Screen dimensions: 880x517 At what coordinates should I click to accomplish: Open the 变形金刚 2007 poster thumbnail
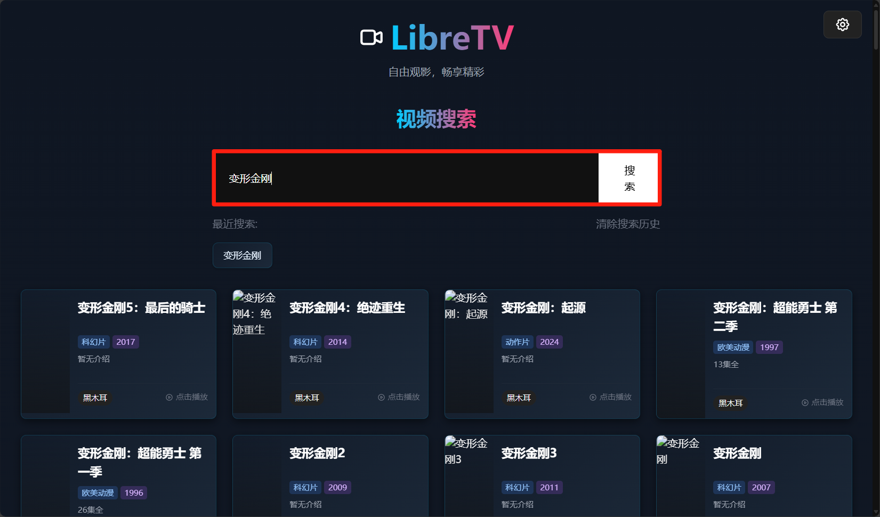click(681, 476)
